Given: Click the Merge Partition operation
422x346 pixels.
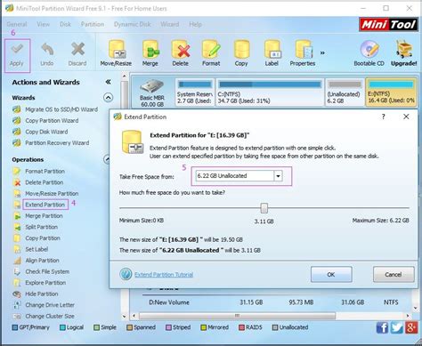Looking at the screenshot, I should 44,216.
